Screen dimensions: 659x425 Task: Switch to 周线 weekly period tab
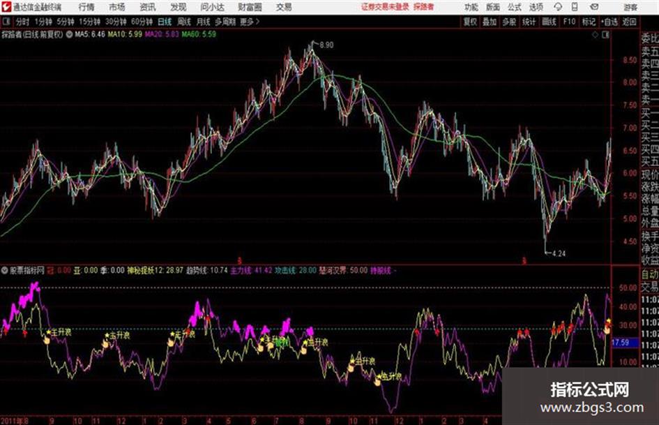coord(184,22)
